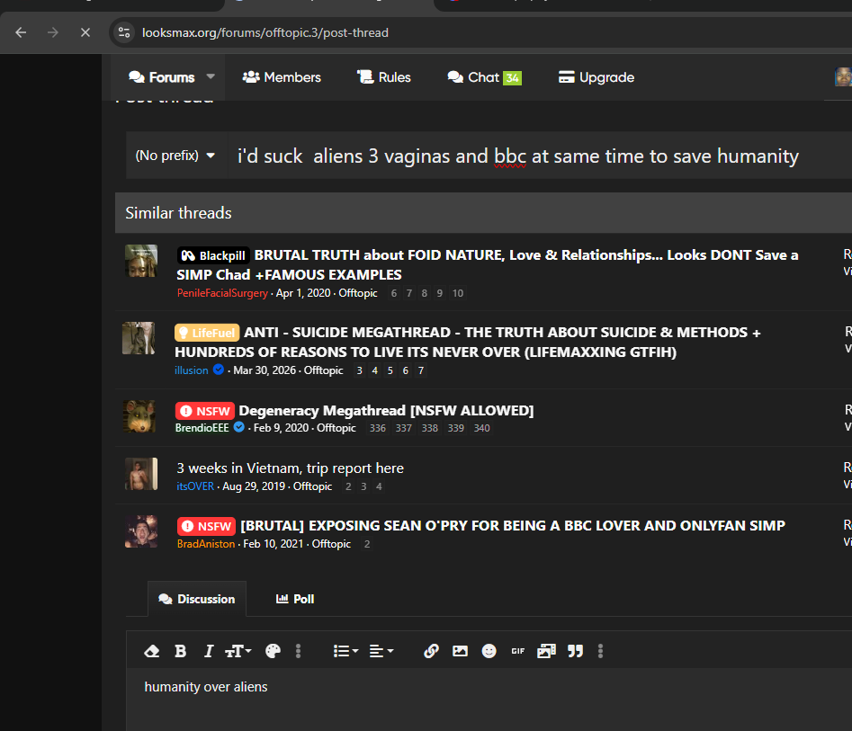Expand the font size dropdown

[238, 651]
